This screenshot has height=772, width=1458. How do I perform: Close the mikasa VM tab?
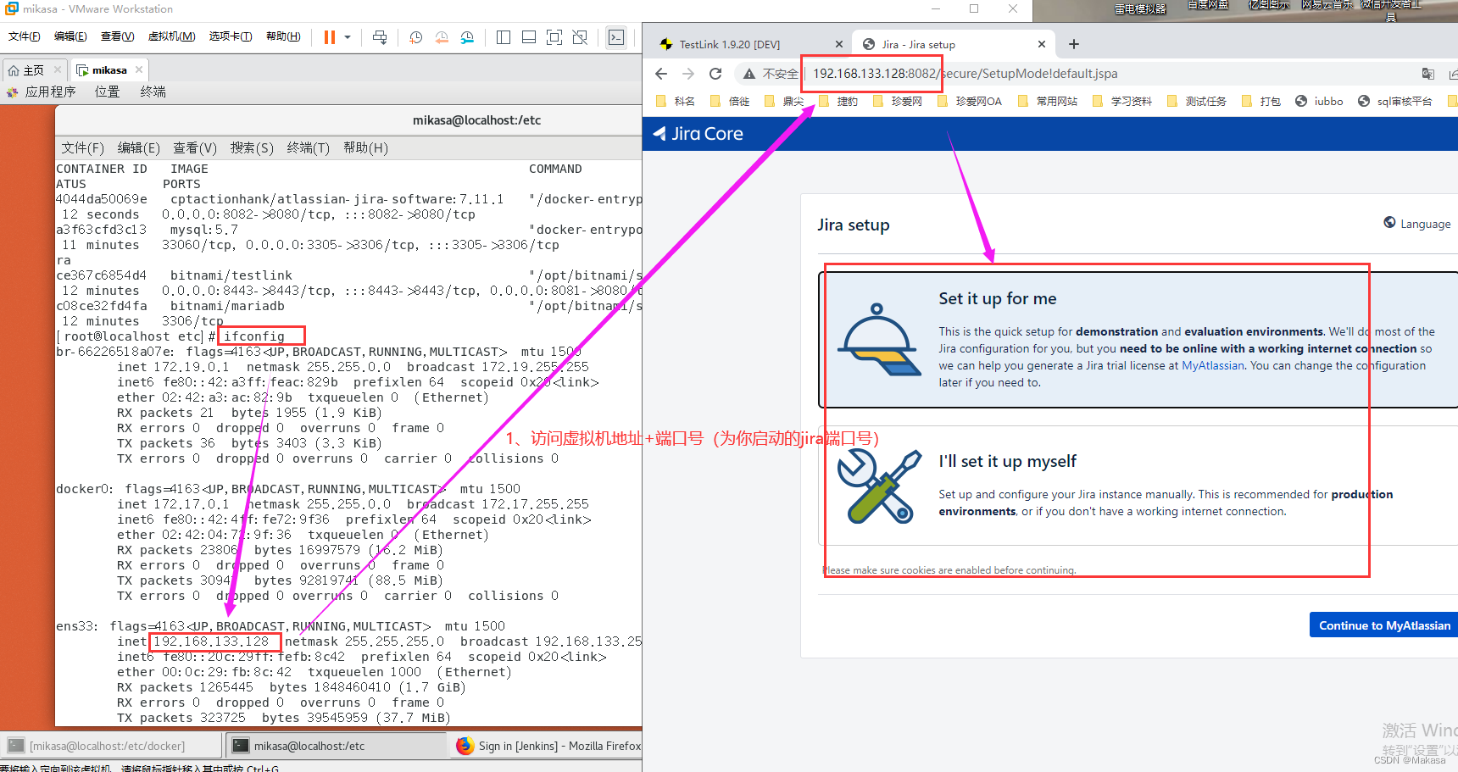[139, 69]
